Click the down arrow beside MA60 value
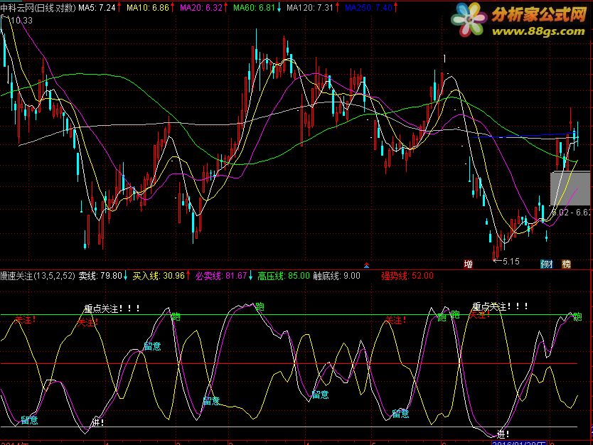The image size is (593, 445). 279,8
